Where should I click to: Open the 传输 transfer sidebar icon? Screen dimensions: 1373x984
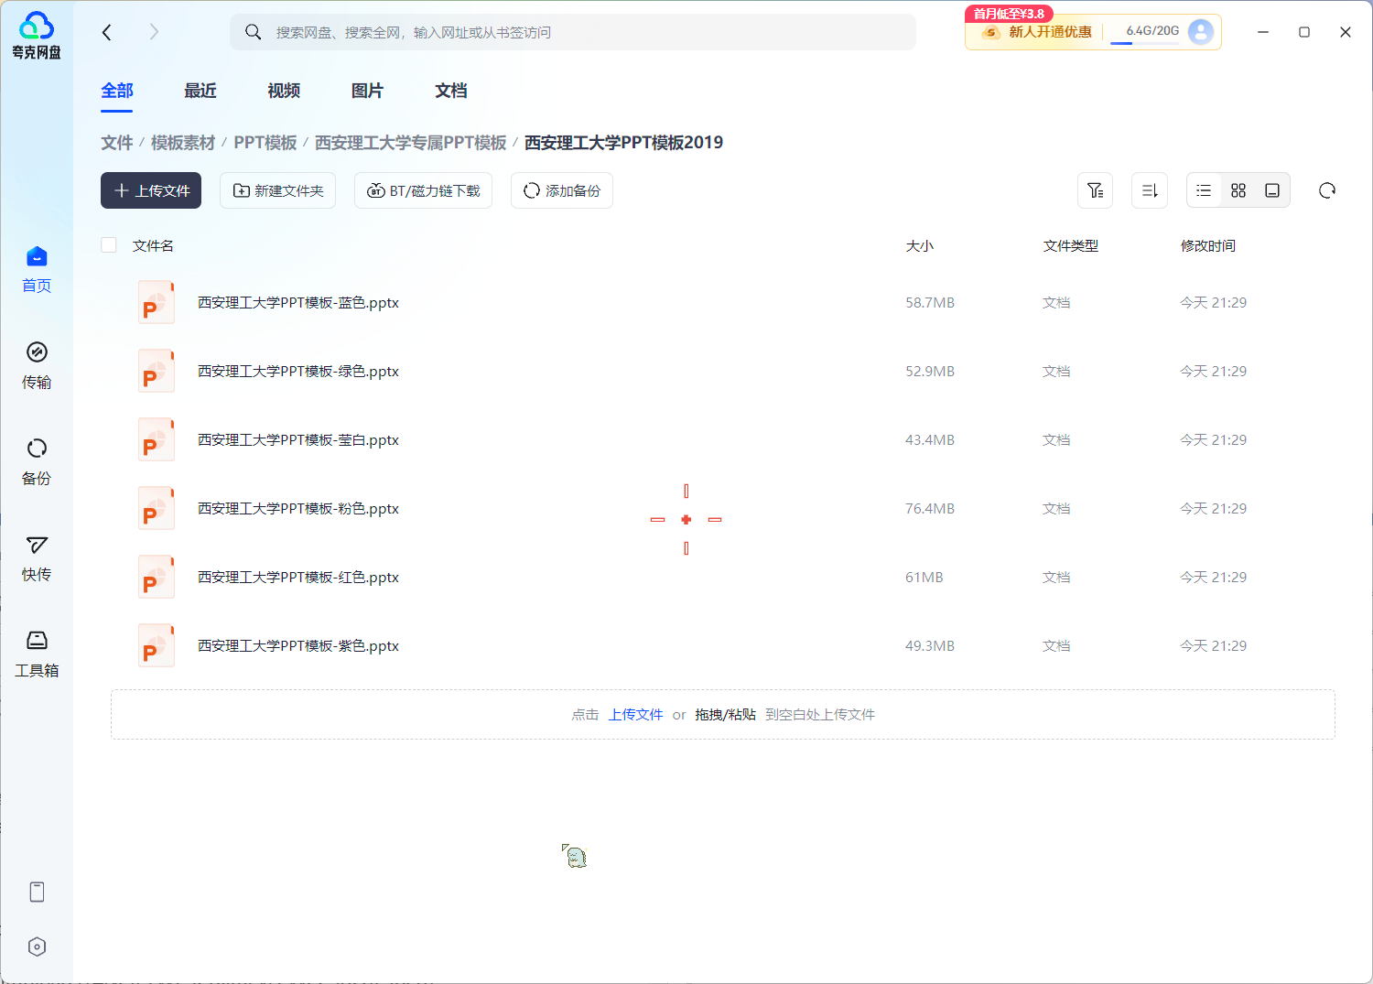tap(37, 352)
